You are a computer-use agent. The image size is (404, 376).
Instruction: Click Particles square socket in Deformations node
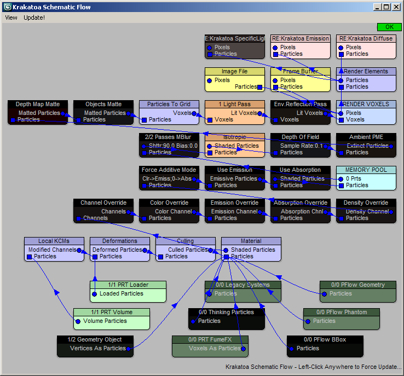pyautogui.click(x=95, y=257)
